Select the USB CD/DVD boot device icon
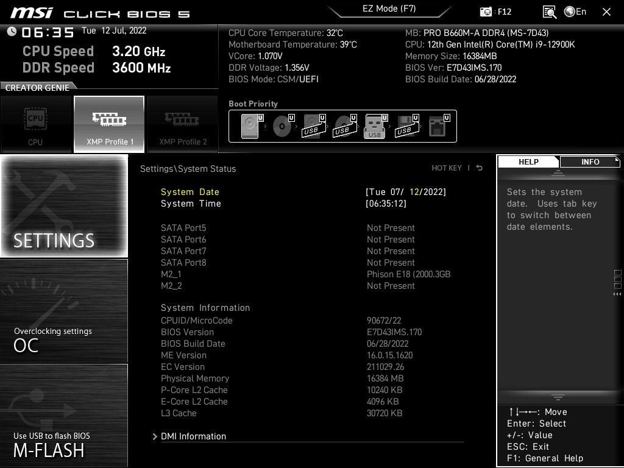 click(346, 126)
